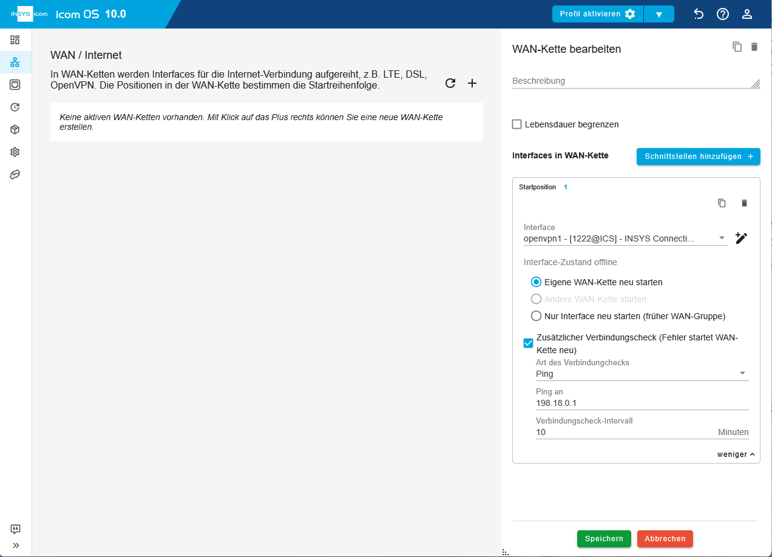Click the Speichern button

[604, 539]
